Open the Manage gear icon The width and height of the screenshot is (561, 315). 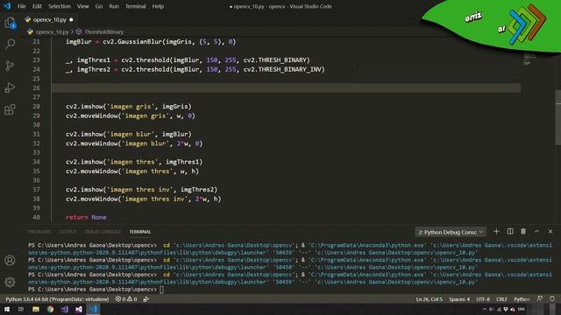coord(10,282)
